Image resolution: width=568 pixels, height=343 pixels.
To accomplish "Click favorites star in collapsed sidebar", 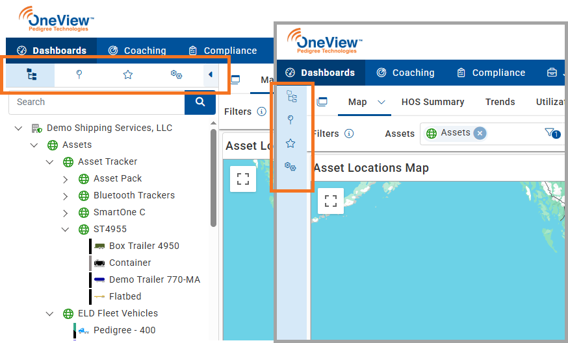I will (290, 143).
